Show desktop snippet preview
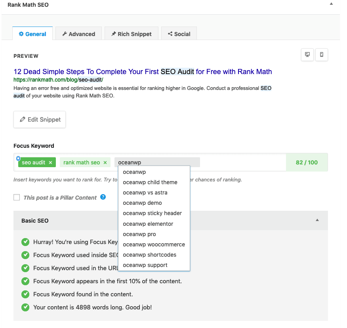The width and height of the screenshot is (347, 328). click(307, 55)
